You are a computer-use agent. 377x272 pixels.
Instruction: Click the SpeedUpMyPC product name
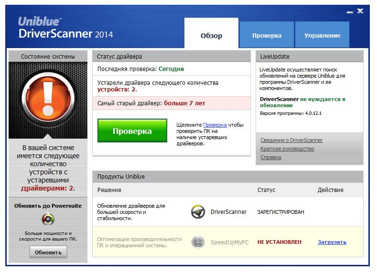(x=230, y=242)
